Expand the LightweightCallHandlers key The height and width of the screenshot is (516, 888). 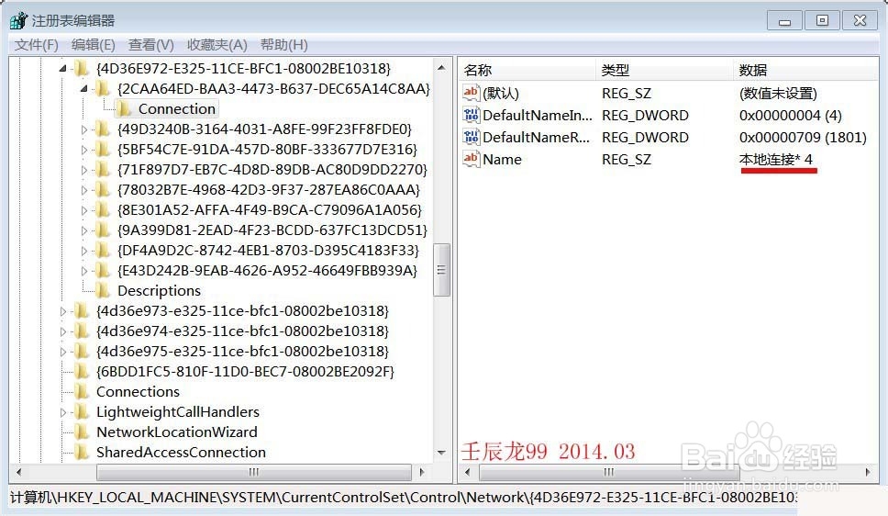(63, 412)
